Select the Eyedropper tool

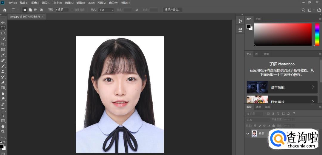pos(3,55)
